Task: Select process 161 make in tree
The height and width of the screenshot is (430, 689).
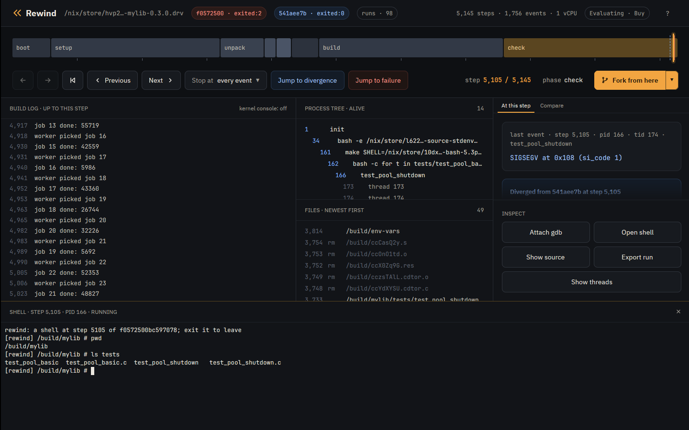Action: (394, 152)
